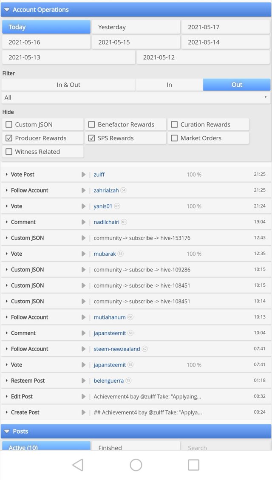Select the Active (10) posts tab

point(46,446)
